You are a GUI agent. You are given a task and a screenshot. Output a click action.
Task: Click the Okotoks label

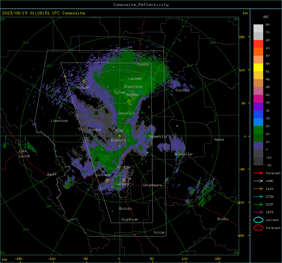coord(125,209)
